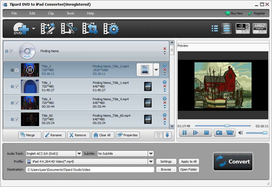Stop the preview playback
The image size is (272, 187).
(207, 133)
